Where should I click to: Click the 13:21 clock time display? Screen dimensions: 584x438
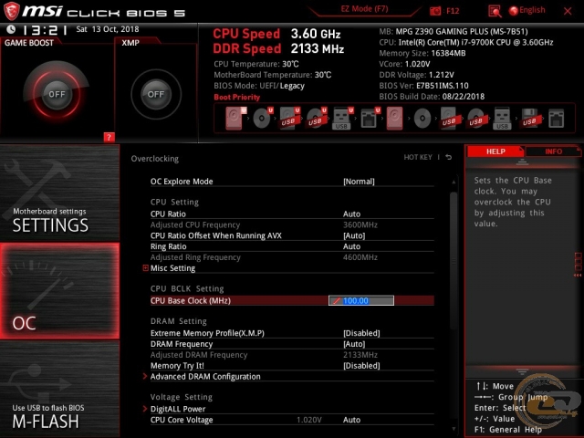click(x=45, y=30)
